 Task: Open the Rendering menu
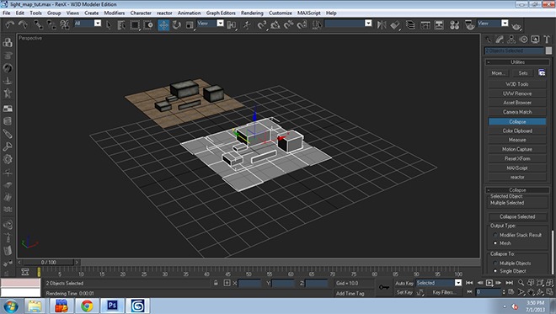tap(252, 13)
